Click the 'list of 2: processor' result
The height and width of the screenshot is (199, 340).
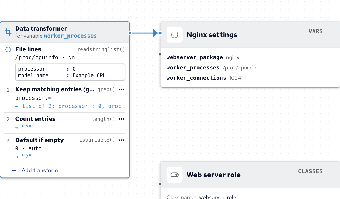click(70, 106)
